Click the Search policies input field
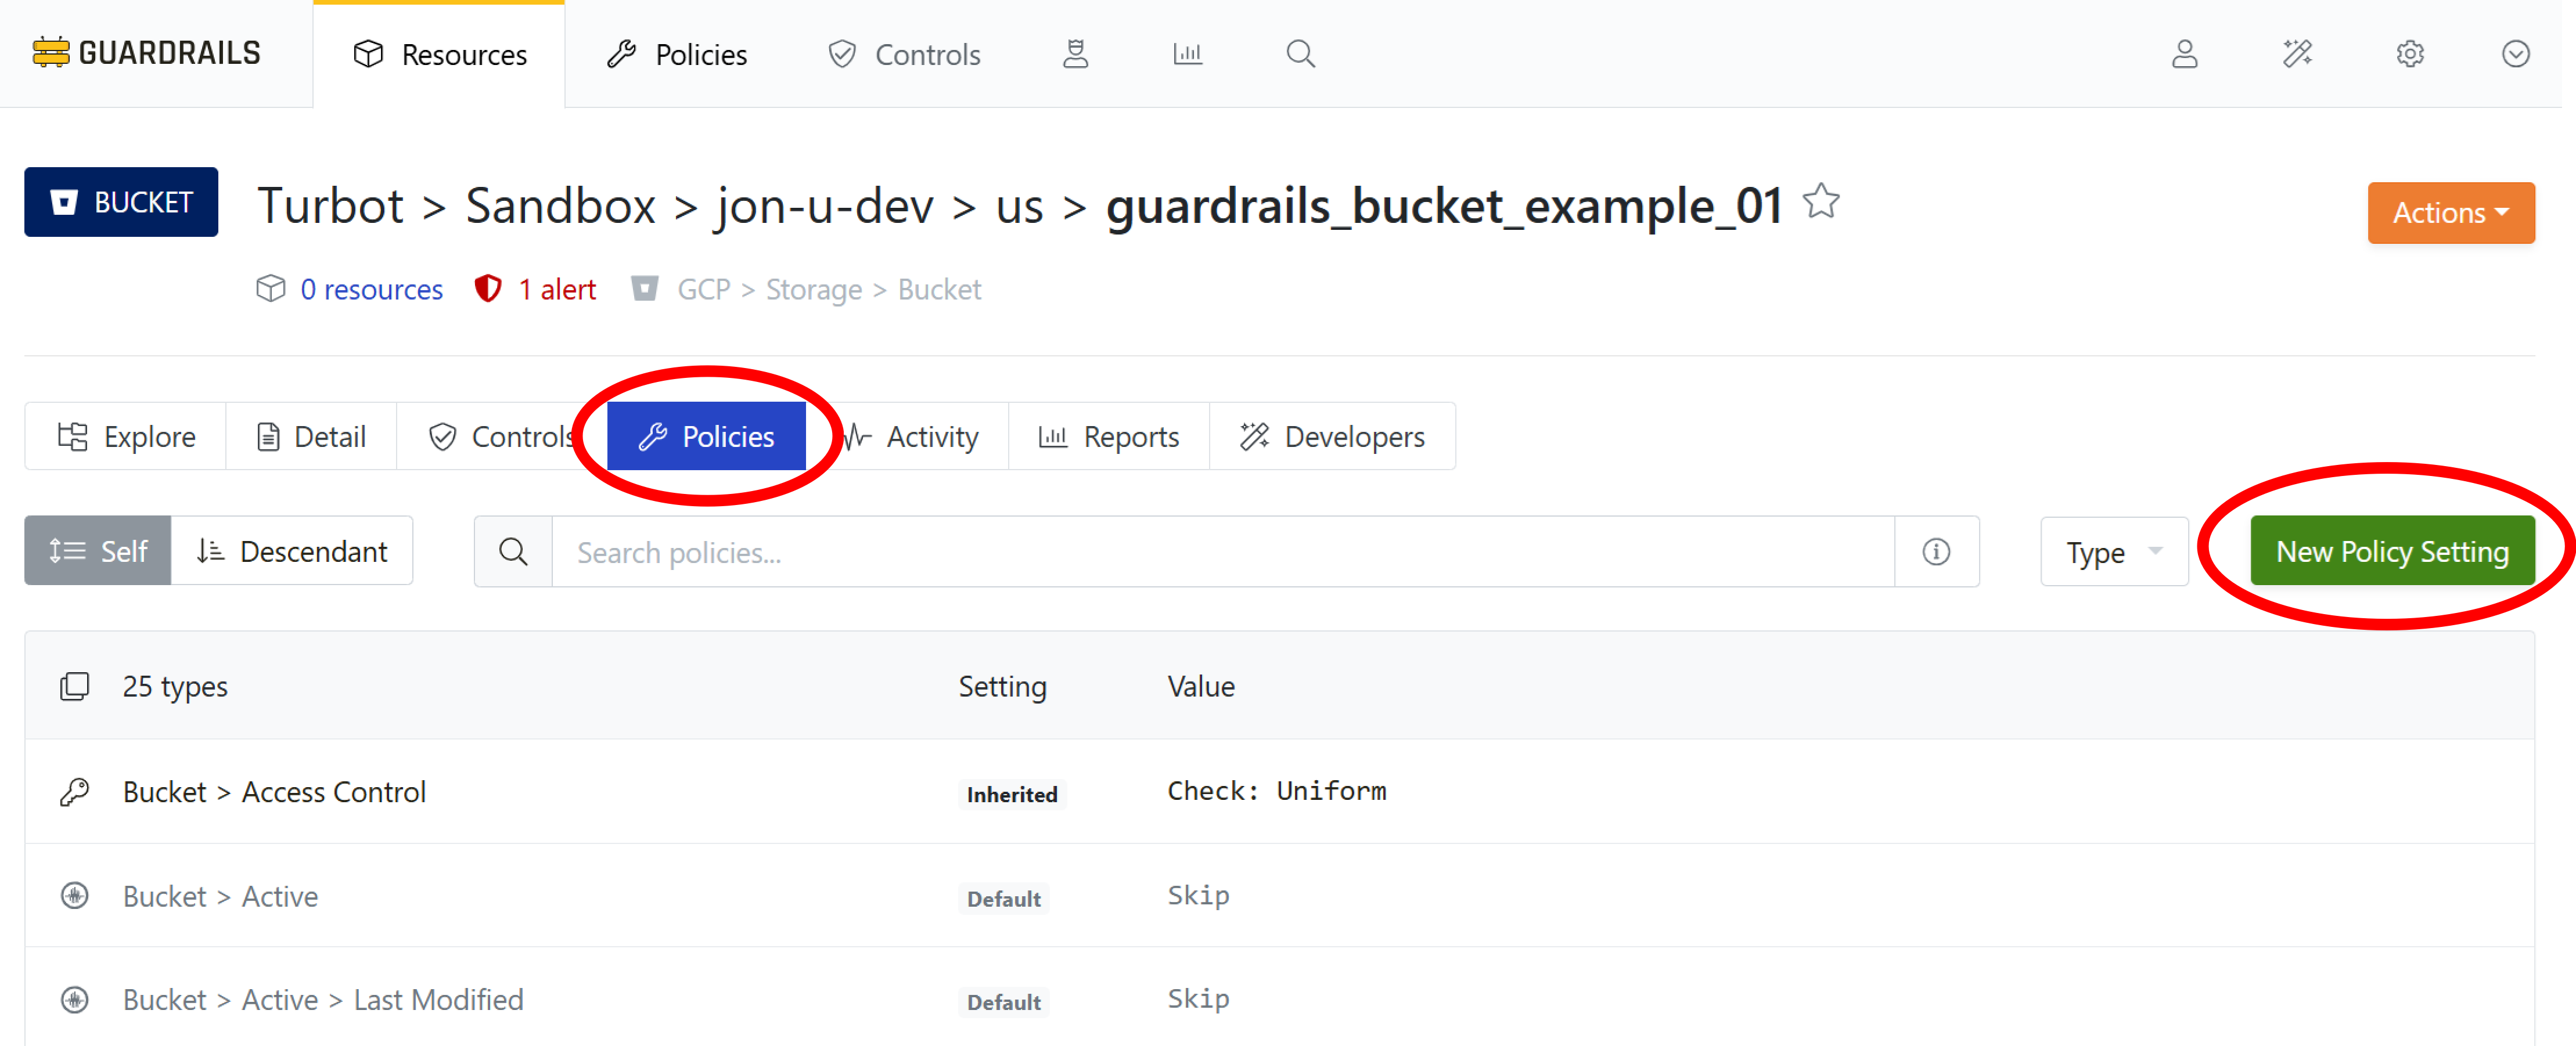The width and height of the screenshot is (2576, 1046). coord(1222,552)
